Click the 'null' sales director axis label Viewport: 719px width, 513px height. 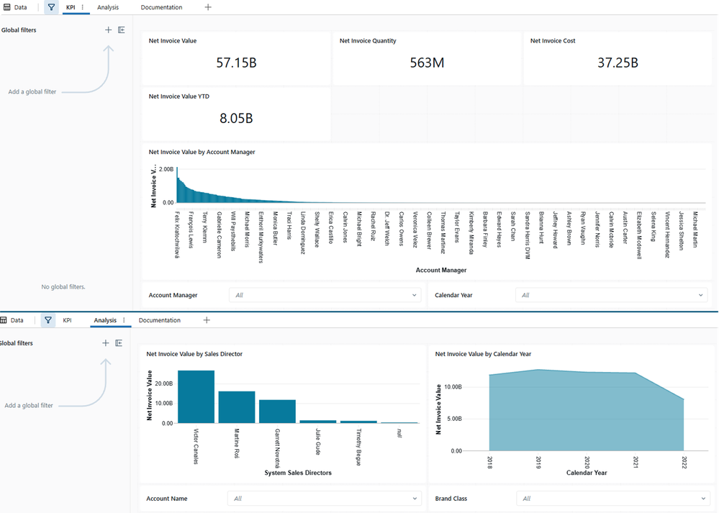coord(399,433)
